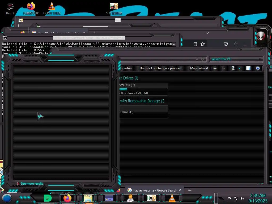Screen dimensions: 272x204
Task: Open Firefox from the taskbar
Action: pyautogui.click(x=67, y=198)
